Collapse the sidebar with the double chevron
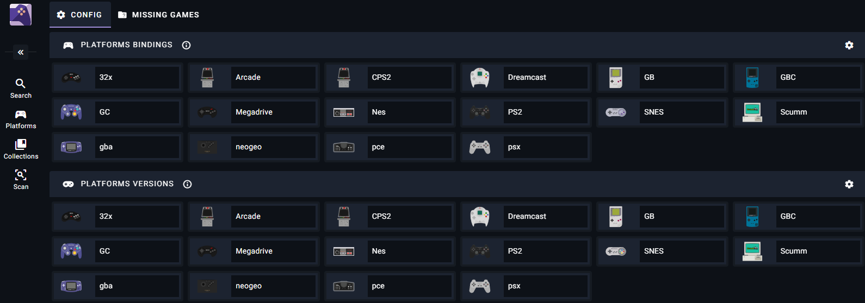The width and height of the screenshot is (865, 303). click(x=21, y=52)
